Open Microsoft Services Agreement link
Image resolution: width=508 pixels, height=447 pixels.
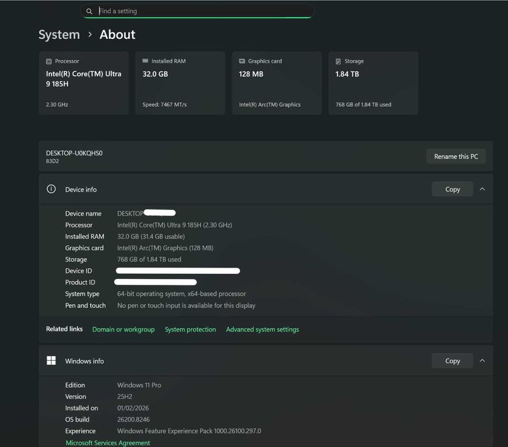[108, 443]
